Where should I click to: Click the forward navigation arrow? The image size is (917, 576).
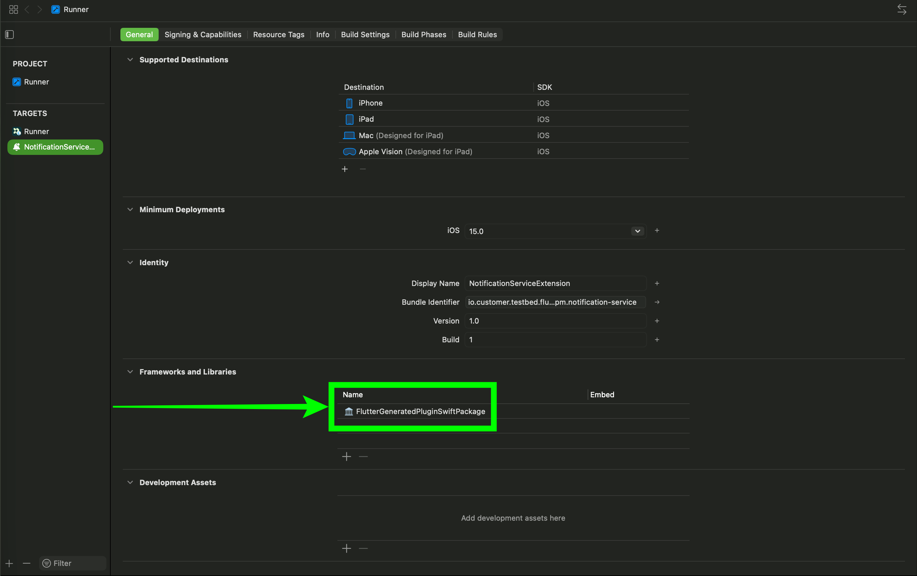pos(40,9)
